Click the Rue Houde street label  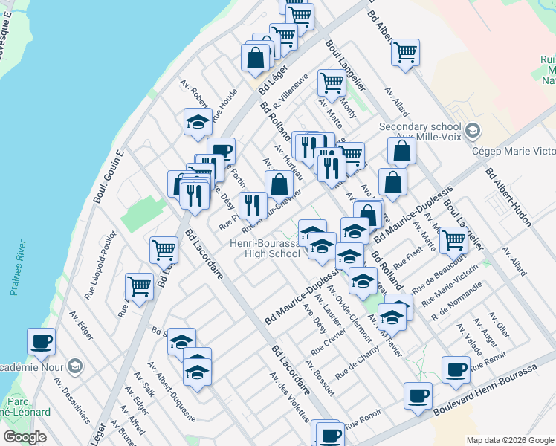pyautogui.click(x=224, y=106)
